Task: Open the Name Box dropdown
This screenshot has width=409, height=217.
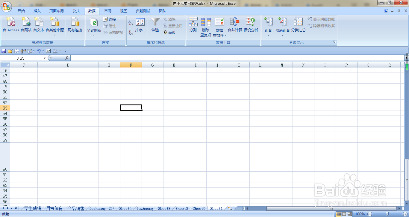Action: click(45, 58)
